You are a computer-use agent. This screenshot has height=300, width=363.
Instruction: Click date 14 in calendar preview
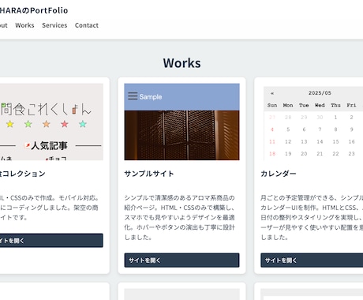[x=320, y=141]
